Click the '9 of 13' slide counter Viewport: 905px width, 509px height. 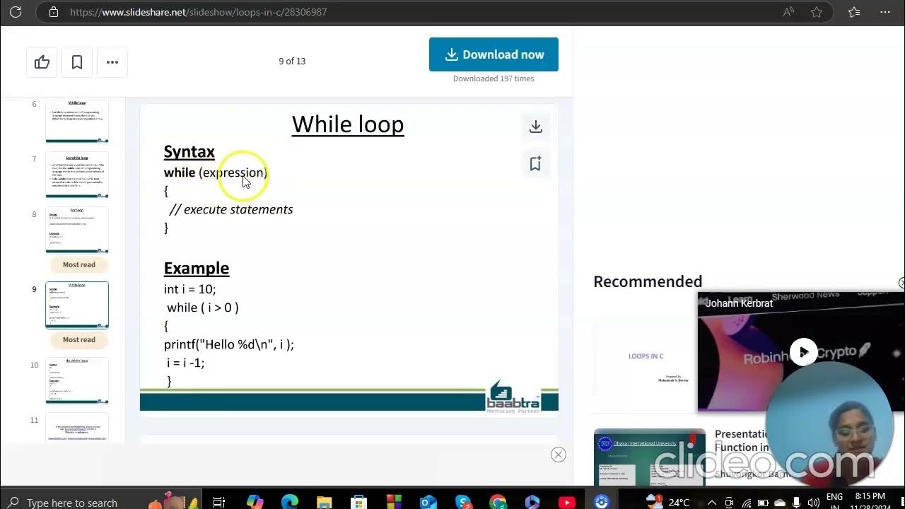click(x=292, y=62)
